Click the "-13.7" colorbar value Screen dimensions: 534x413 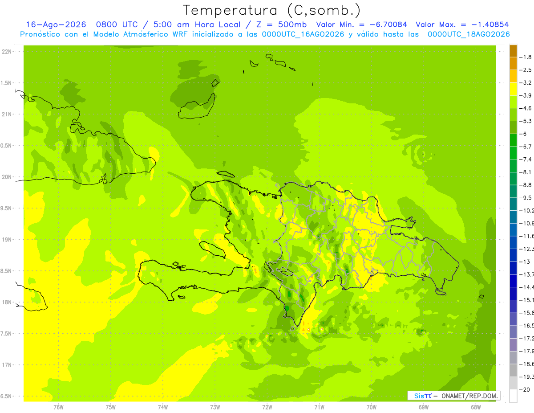click(x=526, y=274)
